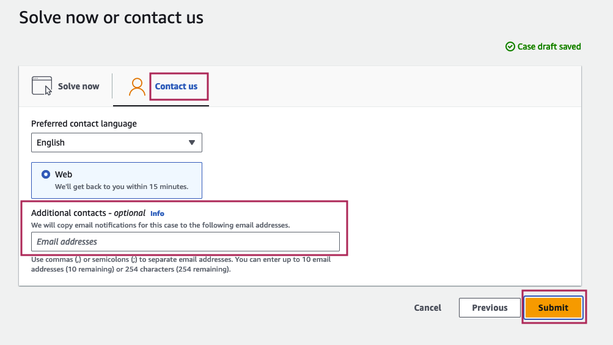Viewport: 613px width, 345px height.
Task: Click the Web contact option card
Action: coord(117,180)
